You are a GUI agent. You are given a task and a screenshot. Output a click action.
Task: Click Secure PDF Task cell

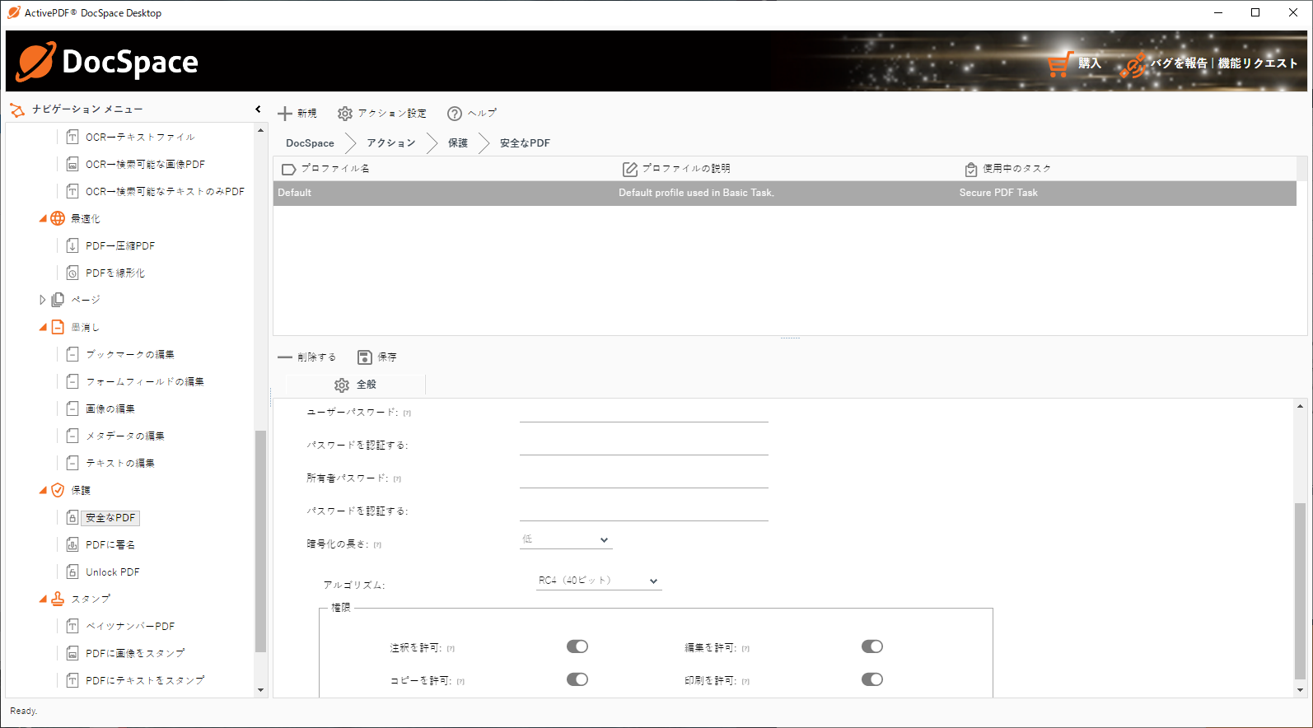coord(998,193)
